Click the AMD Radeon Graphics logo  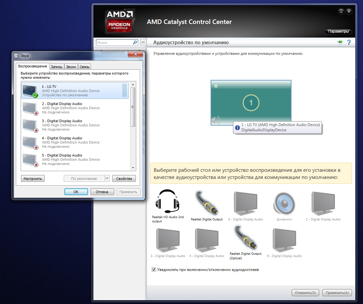coord(119,21)
